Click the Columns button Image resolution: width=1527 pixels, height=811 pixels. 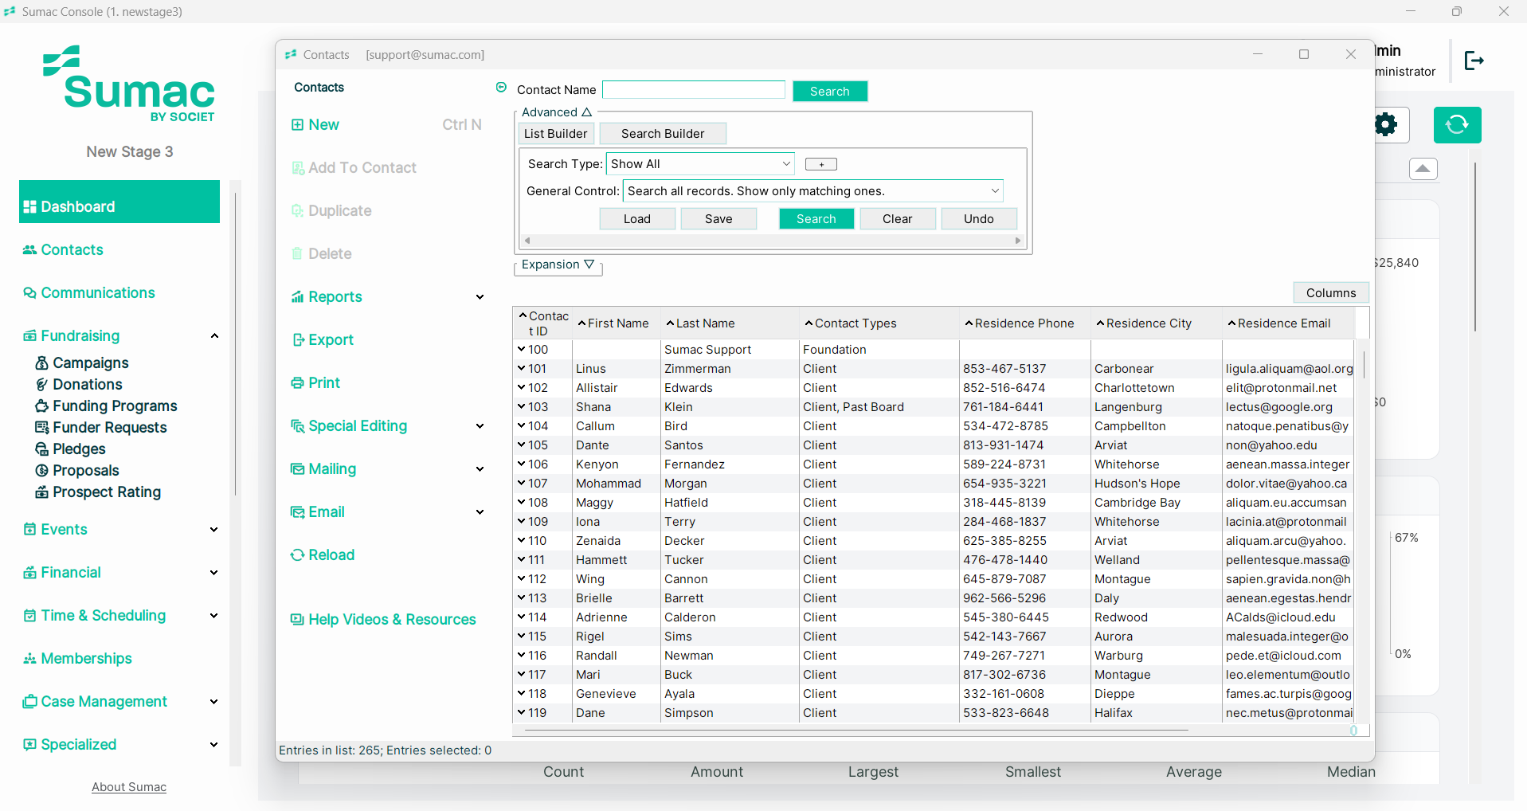point(1331,293)
